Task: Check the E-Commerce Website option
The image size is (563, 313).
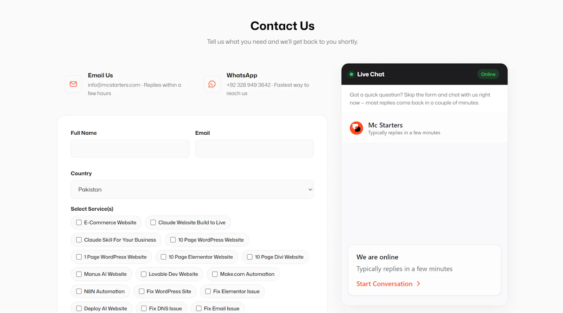Action: 79,223
